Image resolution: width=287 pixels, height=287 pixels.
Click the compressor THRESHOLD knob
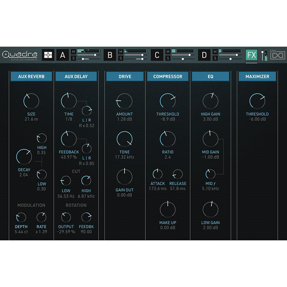click(x=168, y=101)
